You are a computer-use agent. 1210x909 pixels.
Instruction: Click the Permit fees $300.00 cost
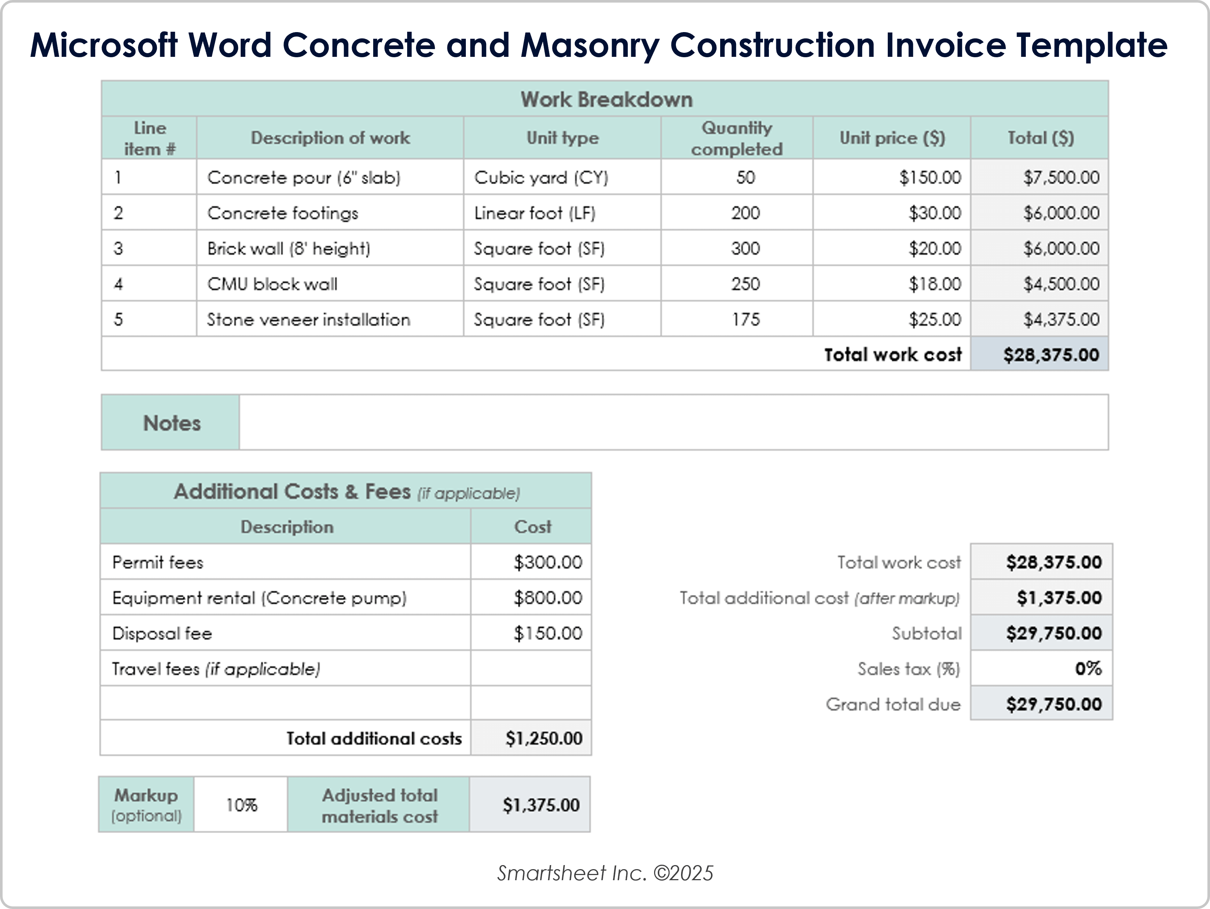coord(547,562)
